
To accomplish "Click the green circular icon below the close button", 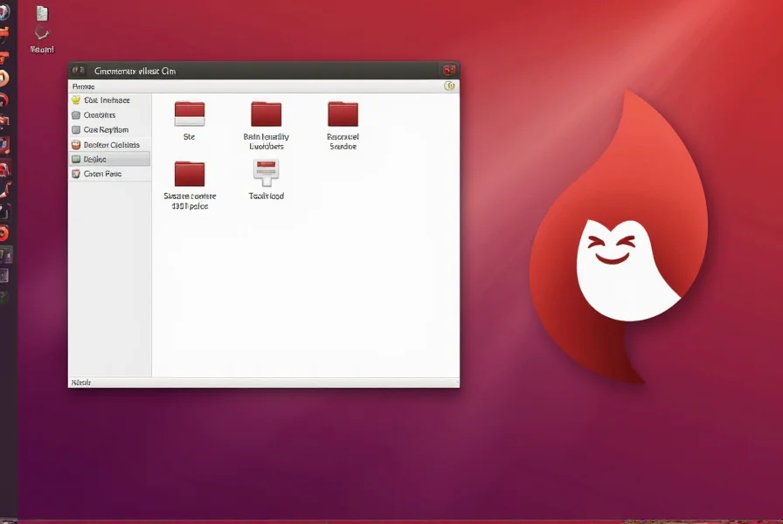I will click(449, 86).
